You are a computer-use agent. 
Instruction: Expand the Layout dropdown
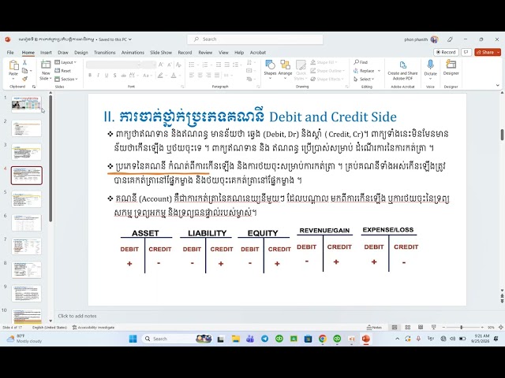click(65, 62)
